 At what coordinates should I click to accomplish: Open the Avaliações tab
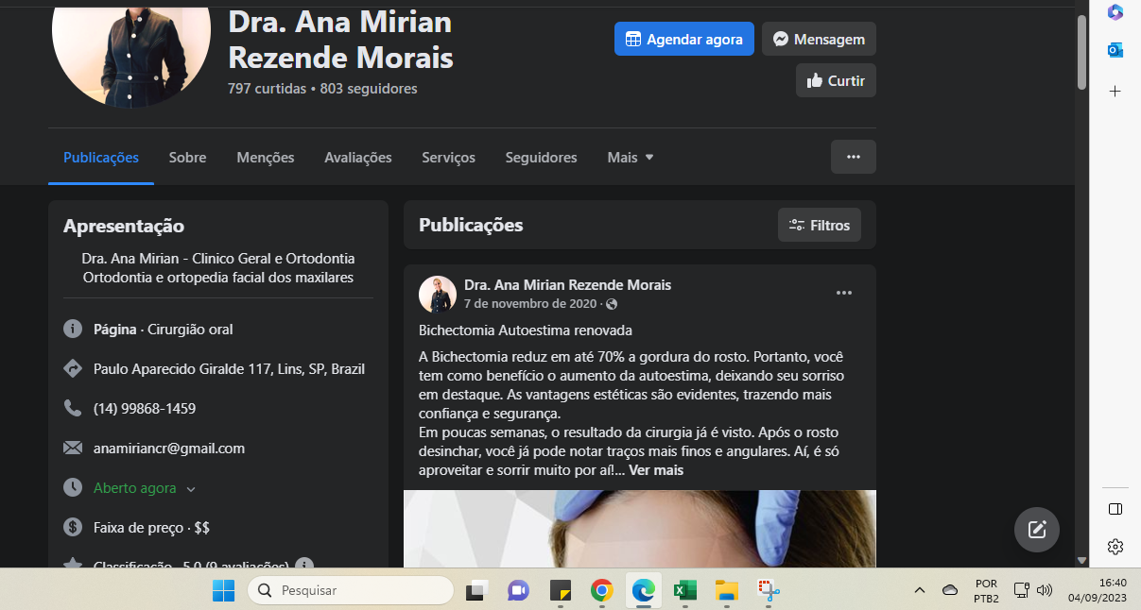[357, 158]
